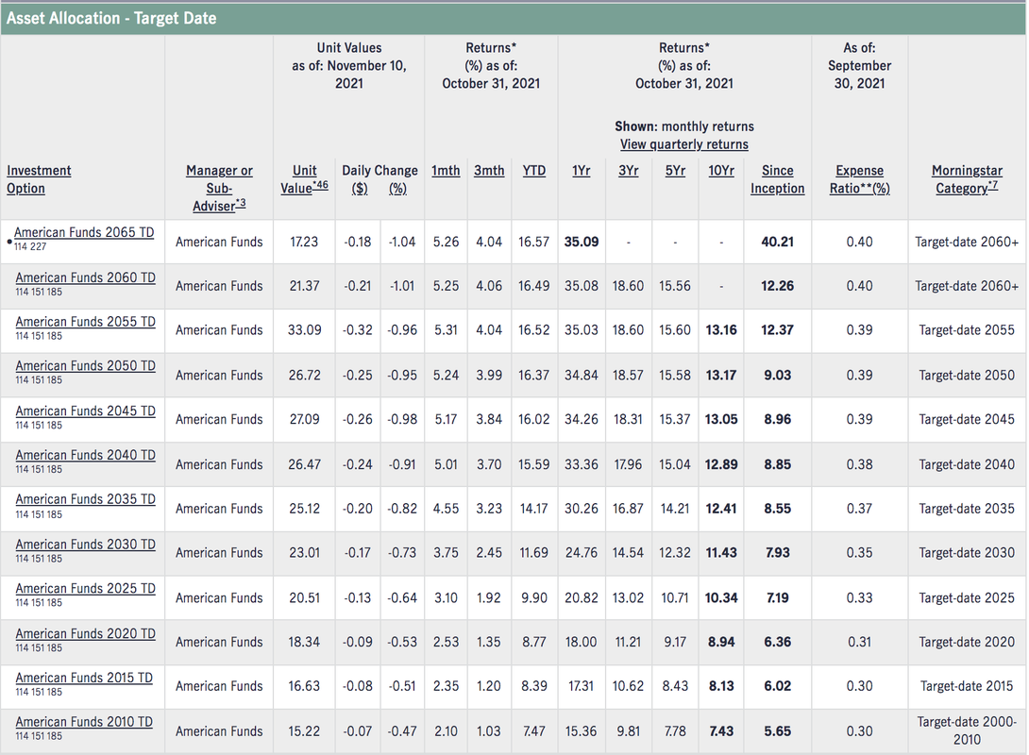The image size is (1029, 755).
Task: Open the American Funds 2035 TD link
Action: pos(85,498)
